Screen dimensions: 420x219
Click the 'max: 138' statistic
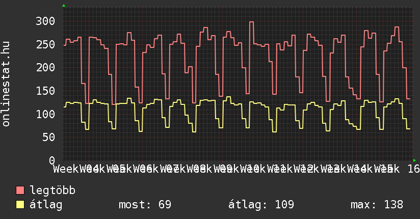(x=377, y=205)
